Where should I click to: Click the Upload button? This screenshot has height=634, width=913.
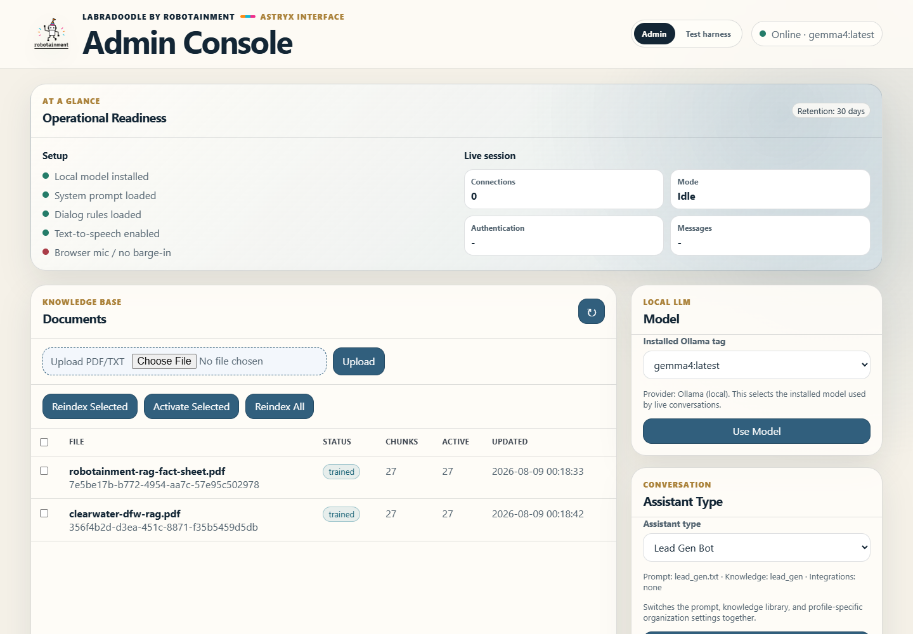point(359,361)
